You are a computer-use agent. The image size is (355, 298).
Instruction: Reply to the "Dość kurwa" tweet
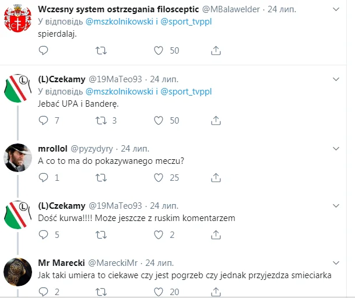[x=43, y=234]
